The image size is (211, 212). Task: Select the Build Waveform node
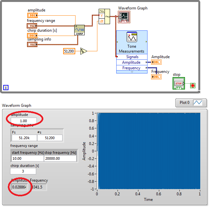point(104,16)
